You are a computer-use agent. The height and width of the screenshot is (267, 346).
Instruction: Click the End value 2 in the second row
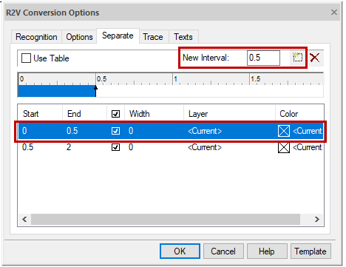[x=69, y=147]
